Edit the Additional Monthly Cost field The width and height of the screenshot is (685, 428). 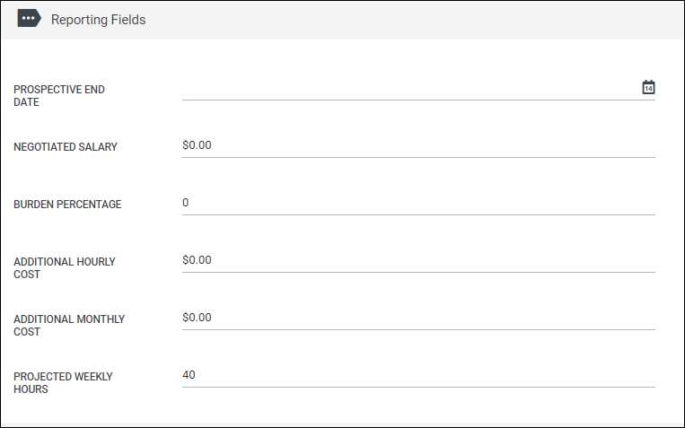(418, 318)
